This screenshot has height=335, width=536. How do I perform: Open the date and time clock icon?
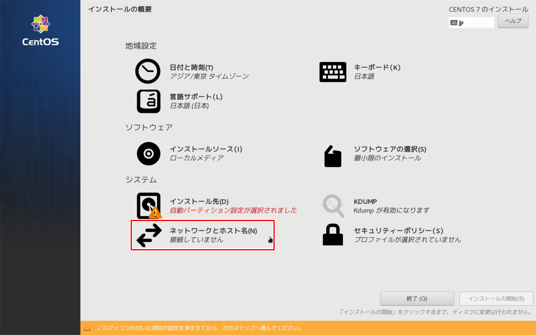[x=148, y=72]
